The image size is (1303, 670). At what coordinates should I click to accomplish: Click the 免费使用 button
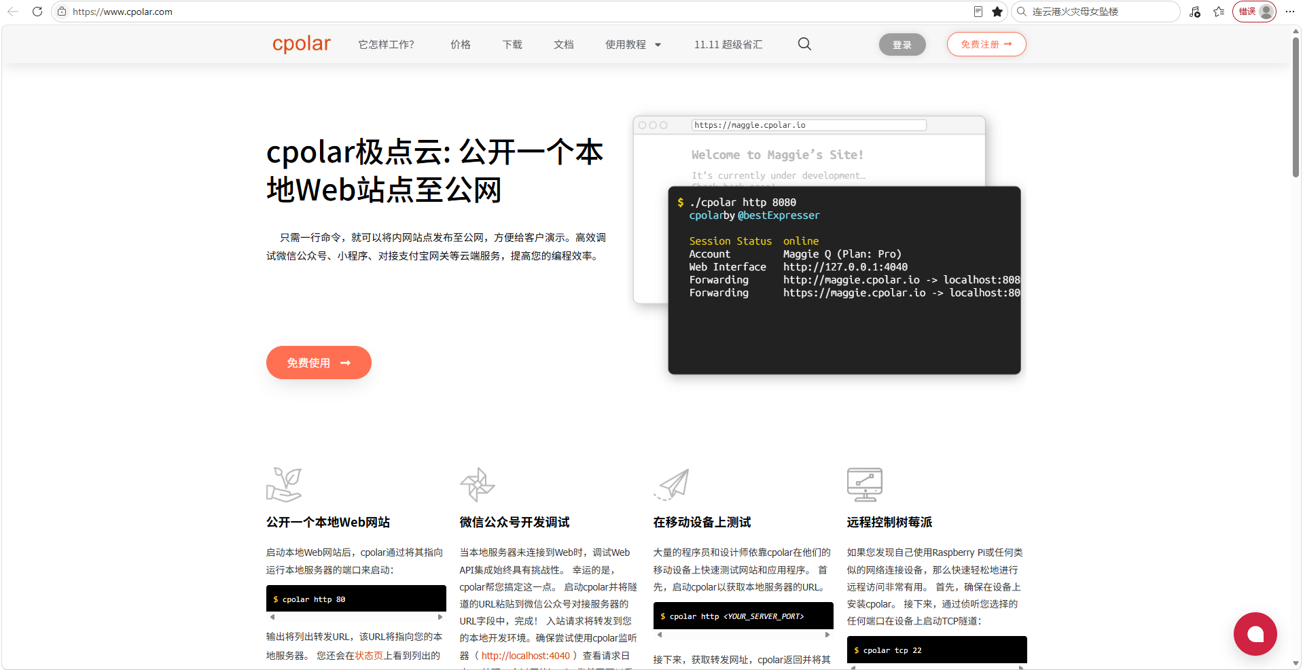point(319,363)
